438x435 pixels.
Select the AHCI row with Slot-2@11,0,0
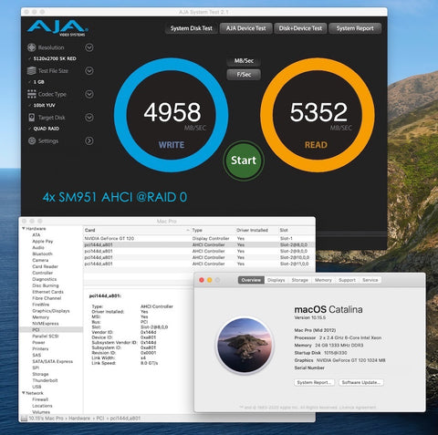pos(199,264)
